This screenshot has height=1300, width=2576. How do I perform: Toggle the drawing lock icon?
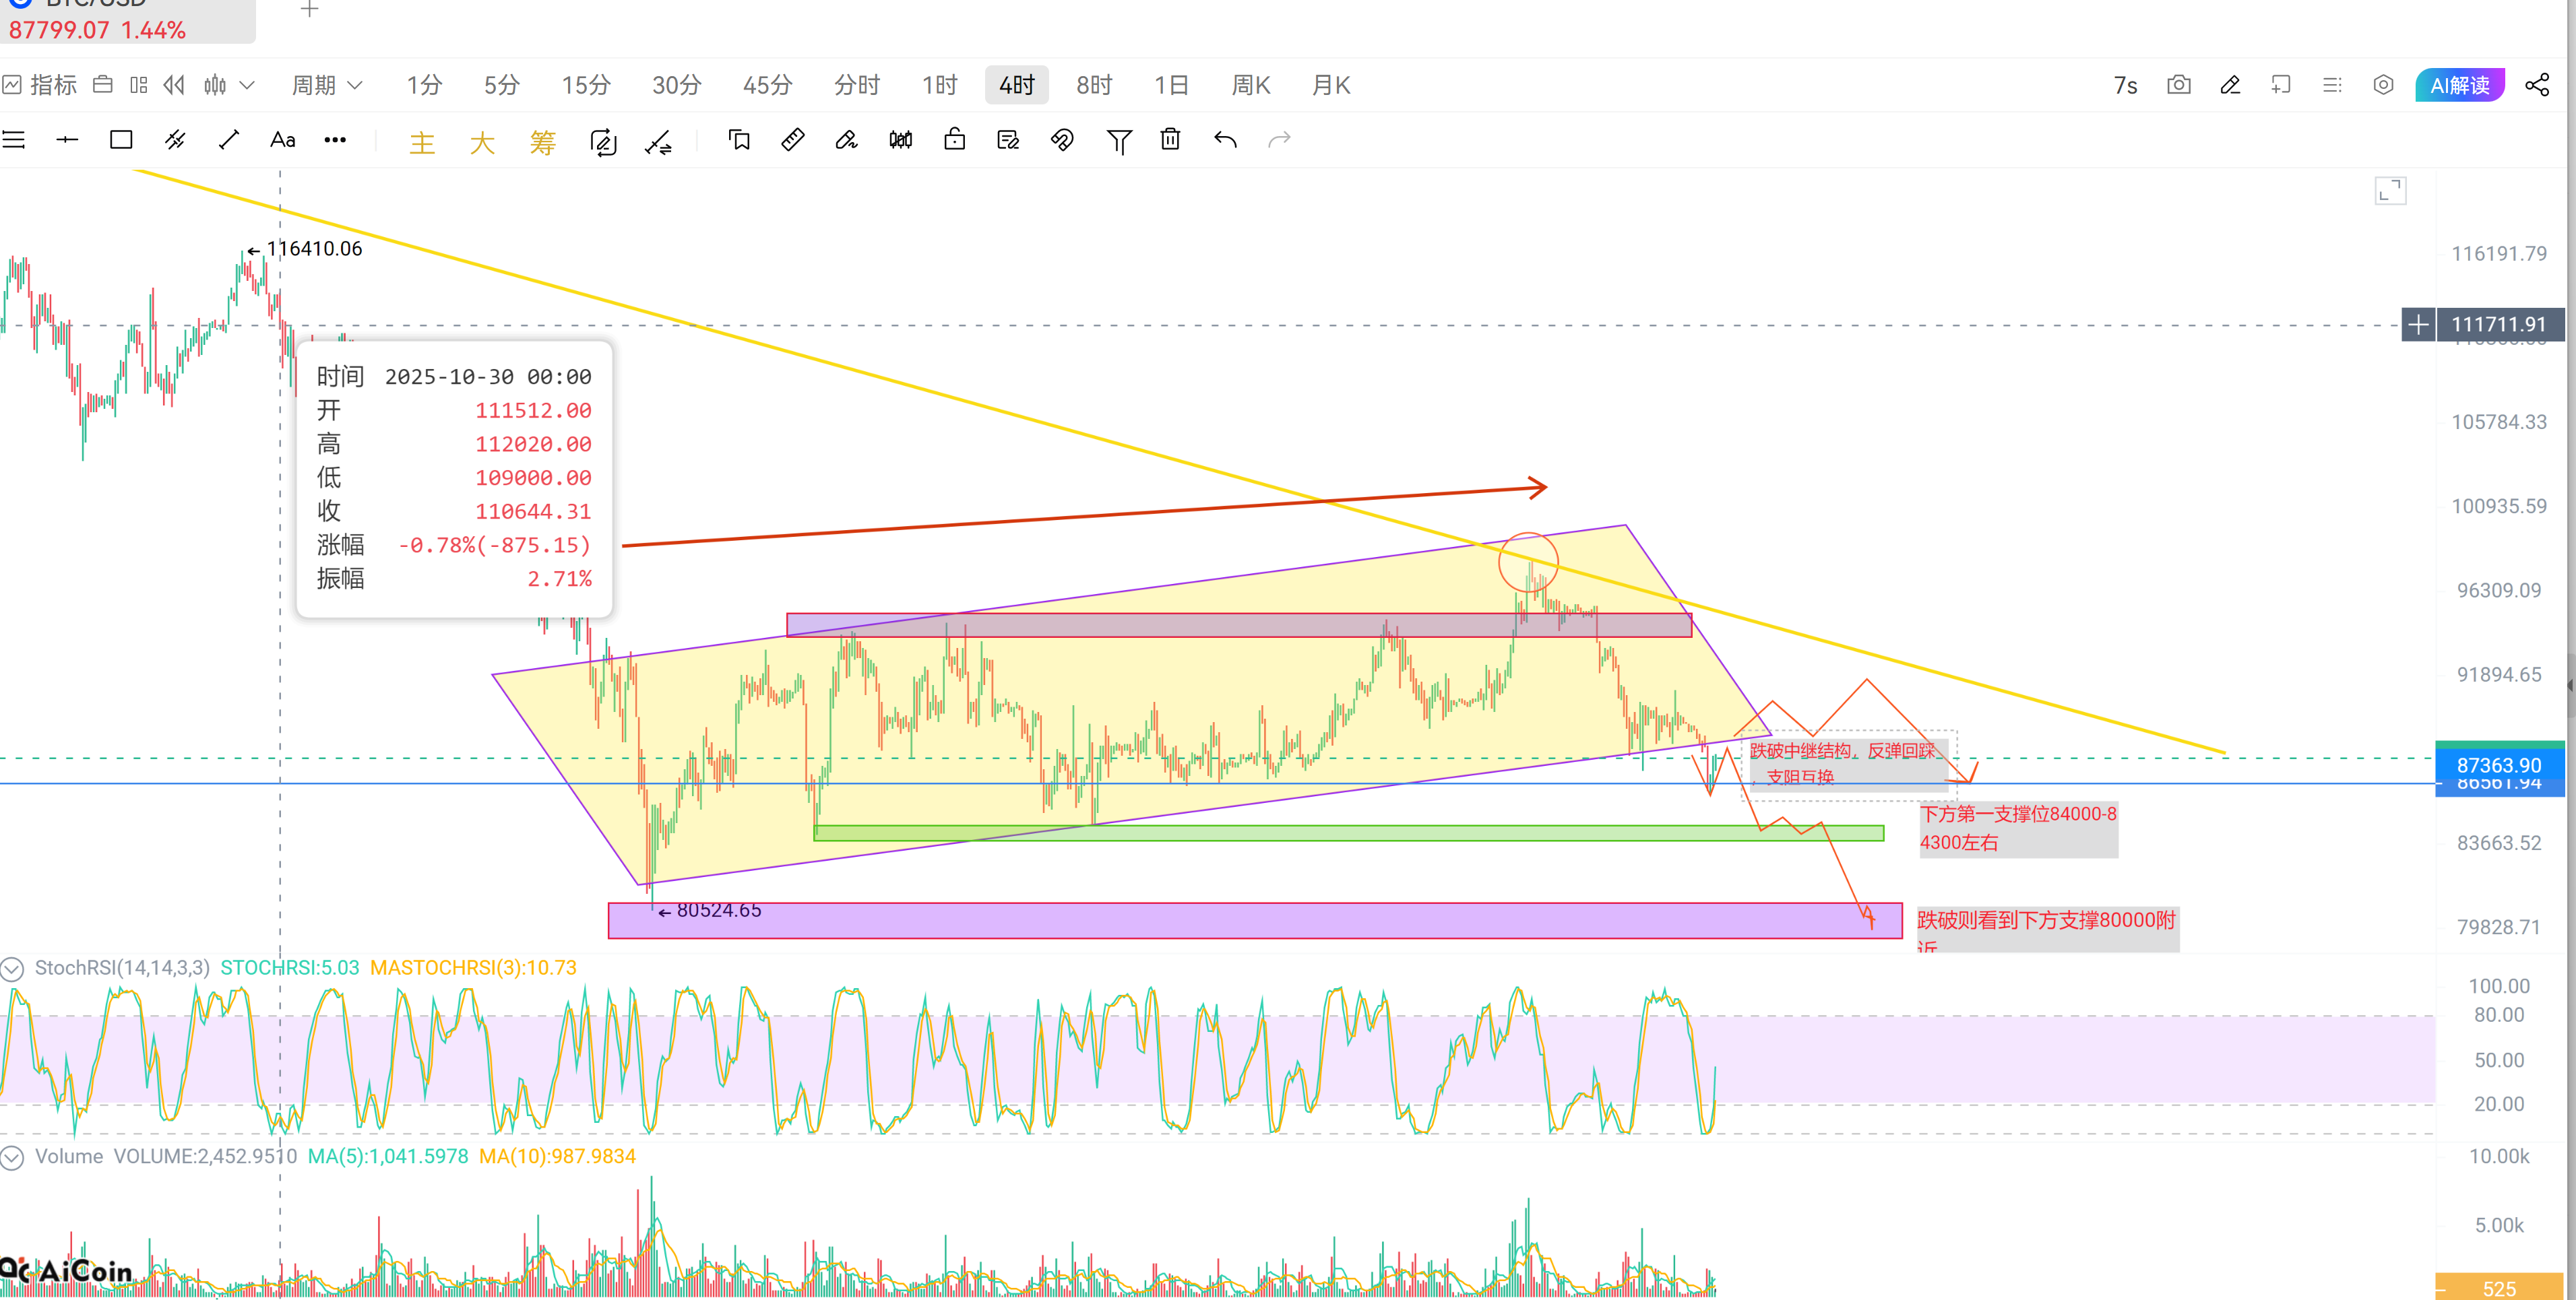954,140
